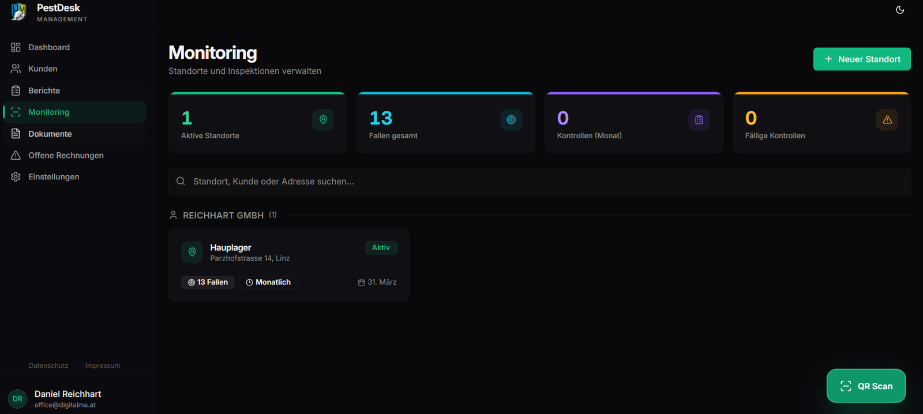Go to Kunden in sidebar

pos(43,69)
